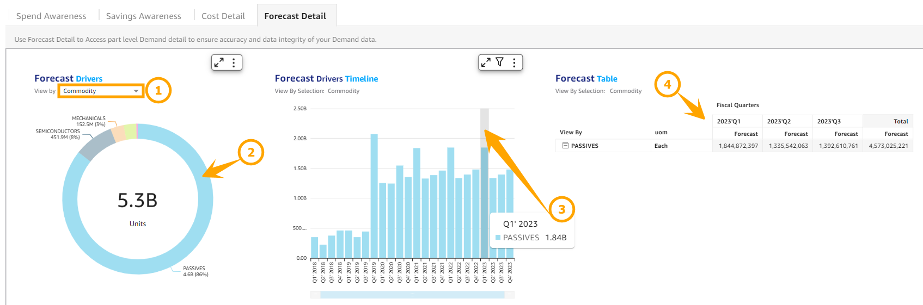Maximize the Forecast Drivers Timeline chart

(x=486, y=63)
